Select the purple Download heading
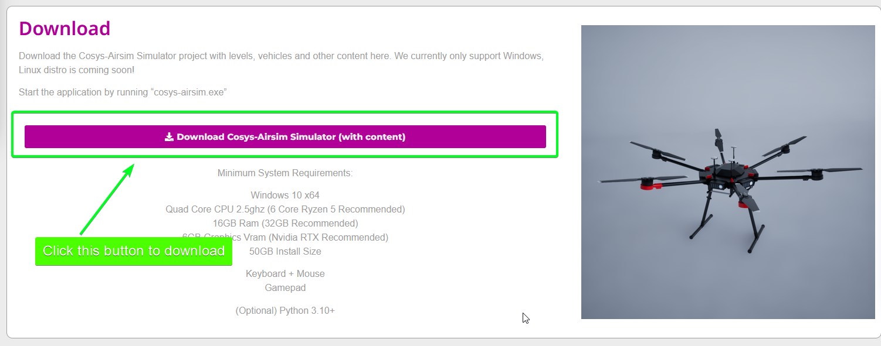Image resolution: width=881 pixels, height=346 pixels. pos(65,28)
